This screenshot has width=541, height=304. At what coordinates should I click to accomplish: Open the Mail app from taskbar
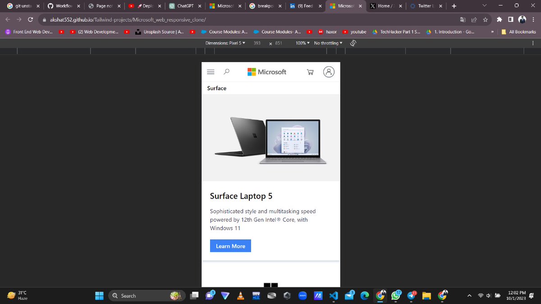point(349,295)
